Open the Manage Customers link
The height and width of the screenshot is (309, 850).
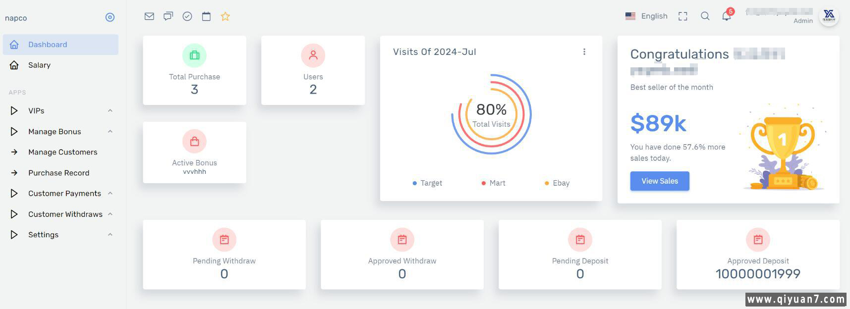tap(62, 152)
